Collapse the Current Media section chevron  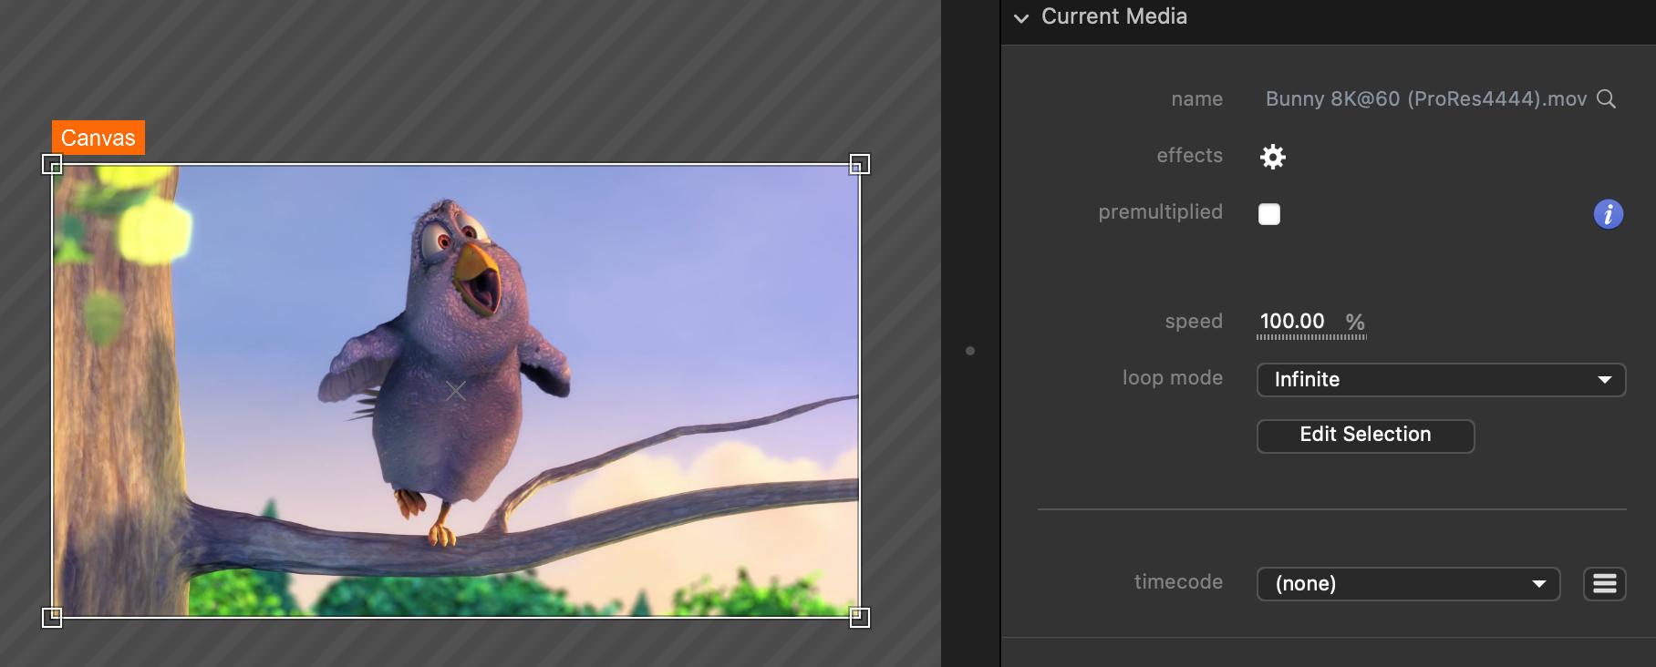click(x=1021, y=18)
